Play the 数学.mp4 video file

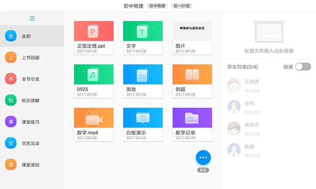coord(94,118)
